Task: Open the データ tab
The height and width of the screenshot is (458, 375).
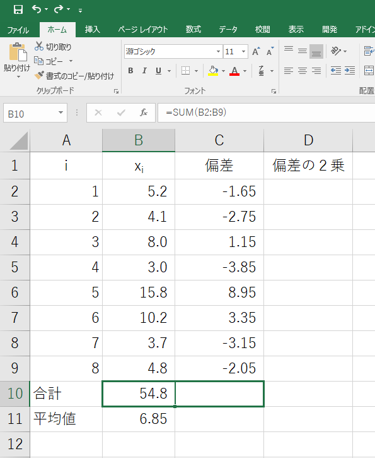Action: 228,30
